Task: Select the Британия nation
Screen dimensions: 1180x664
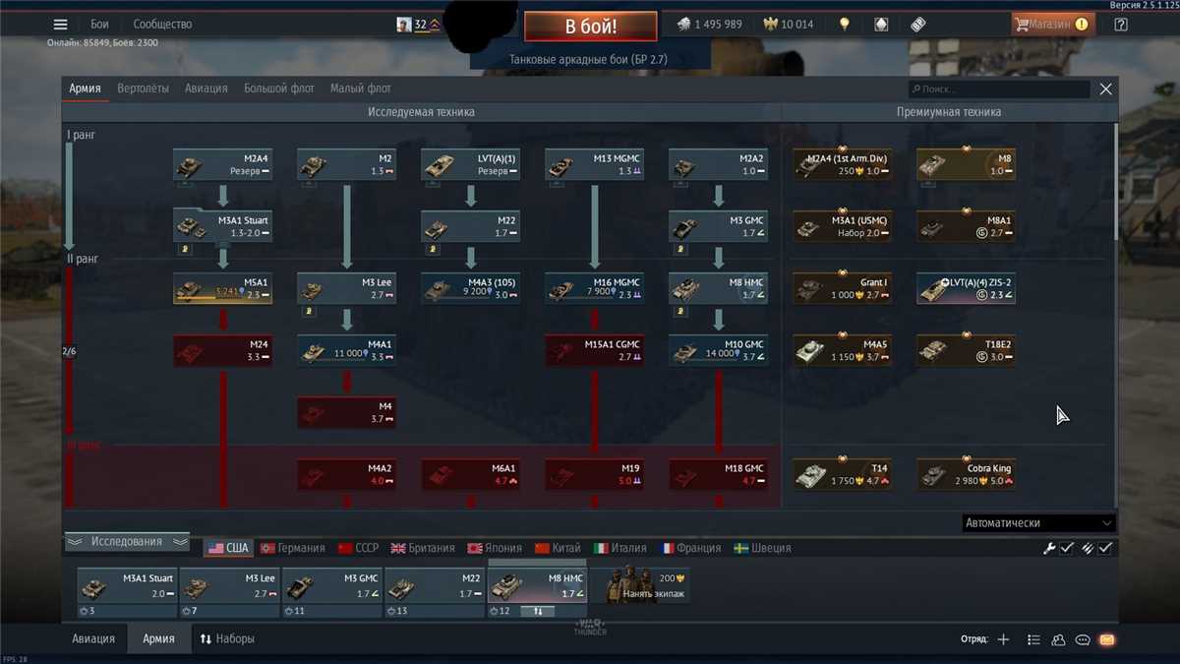Action: point(423,548)
